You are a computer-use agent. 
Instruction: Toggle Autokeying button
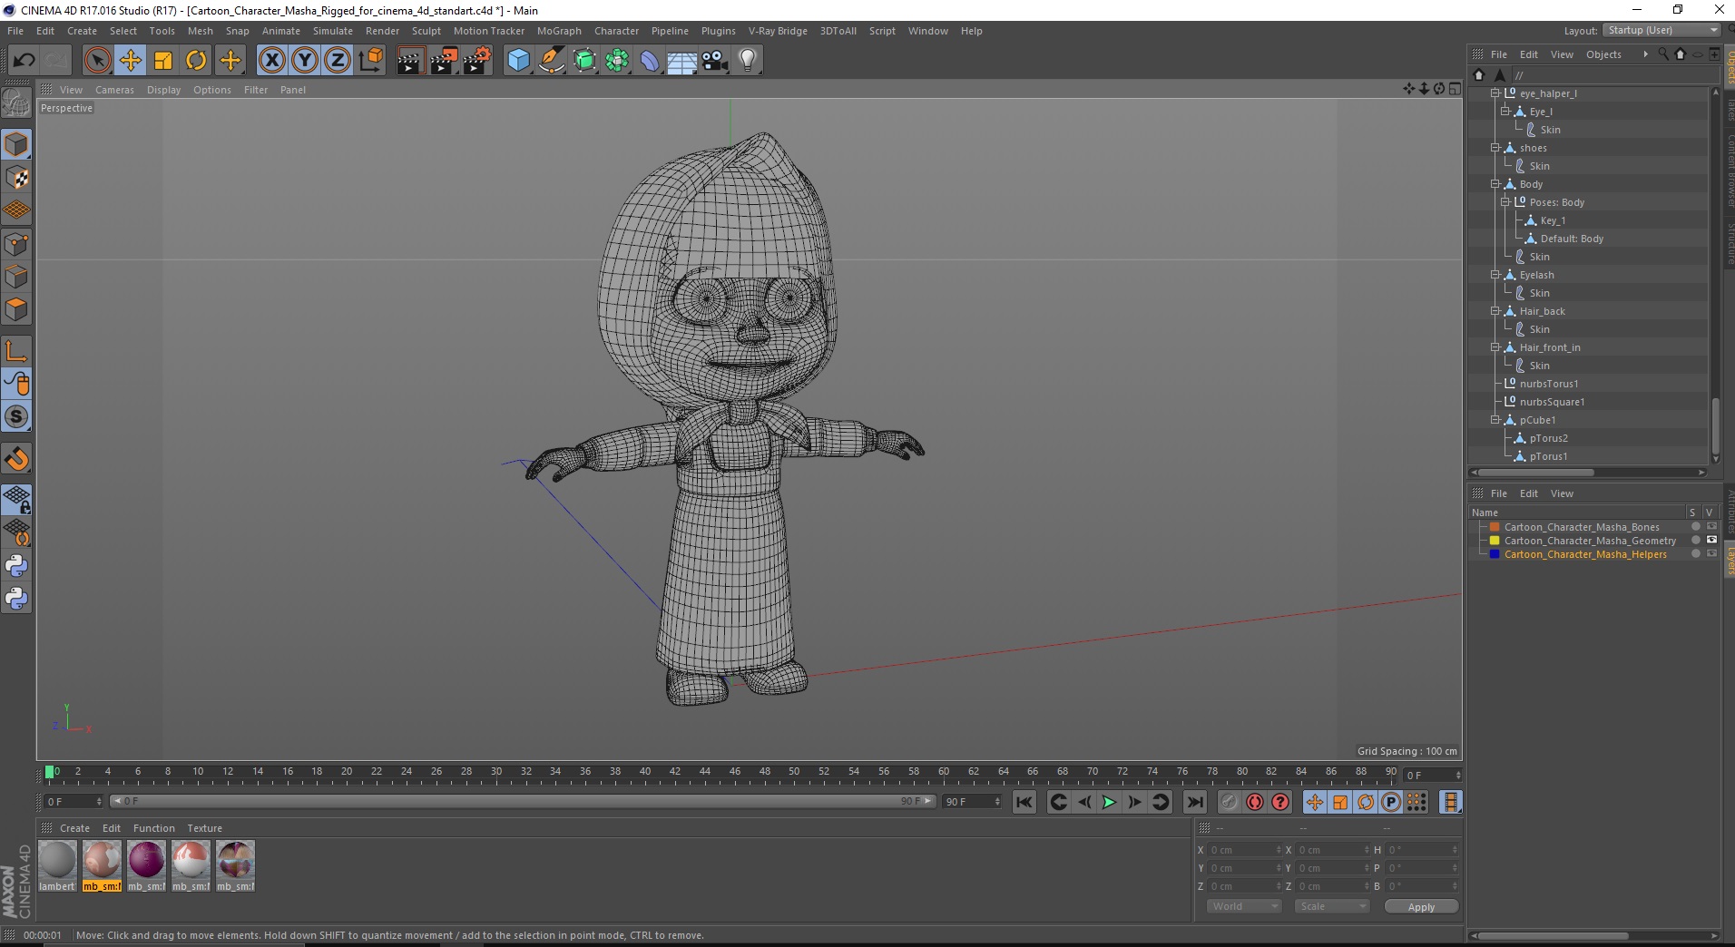tap(1255, 802)
